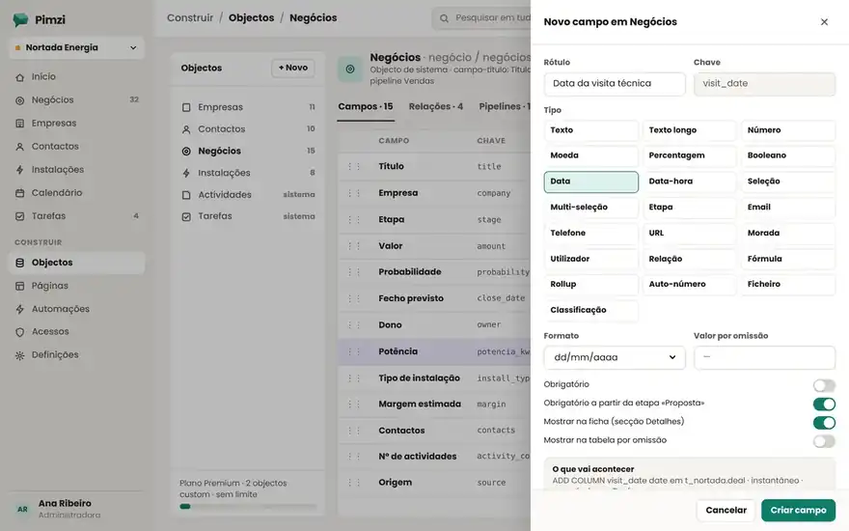This screenshot has height=531, width=849.
Task: Click the Actividades icon in Objectos list
Action: [186, 195]
